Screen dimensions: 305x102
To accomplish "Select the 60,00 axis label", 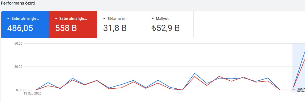I will (x=18, y=44).
